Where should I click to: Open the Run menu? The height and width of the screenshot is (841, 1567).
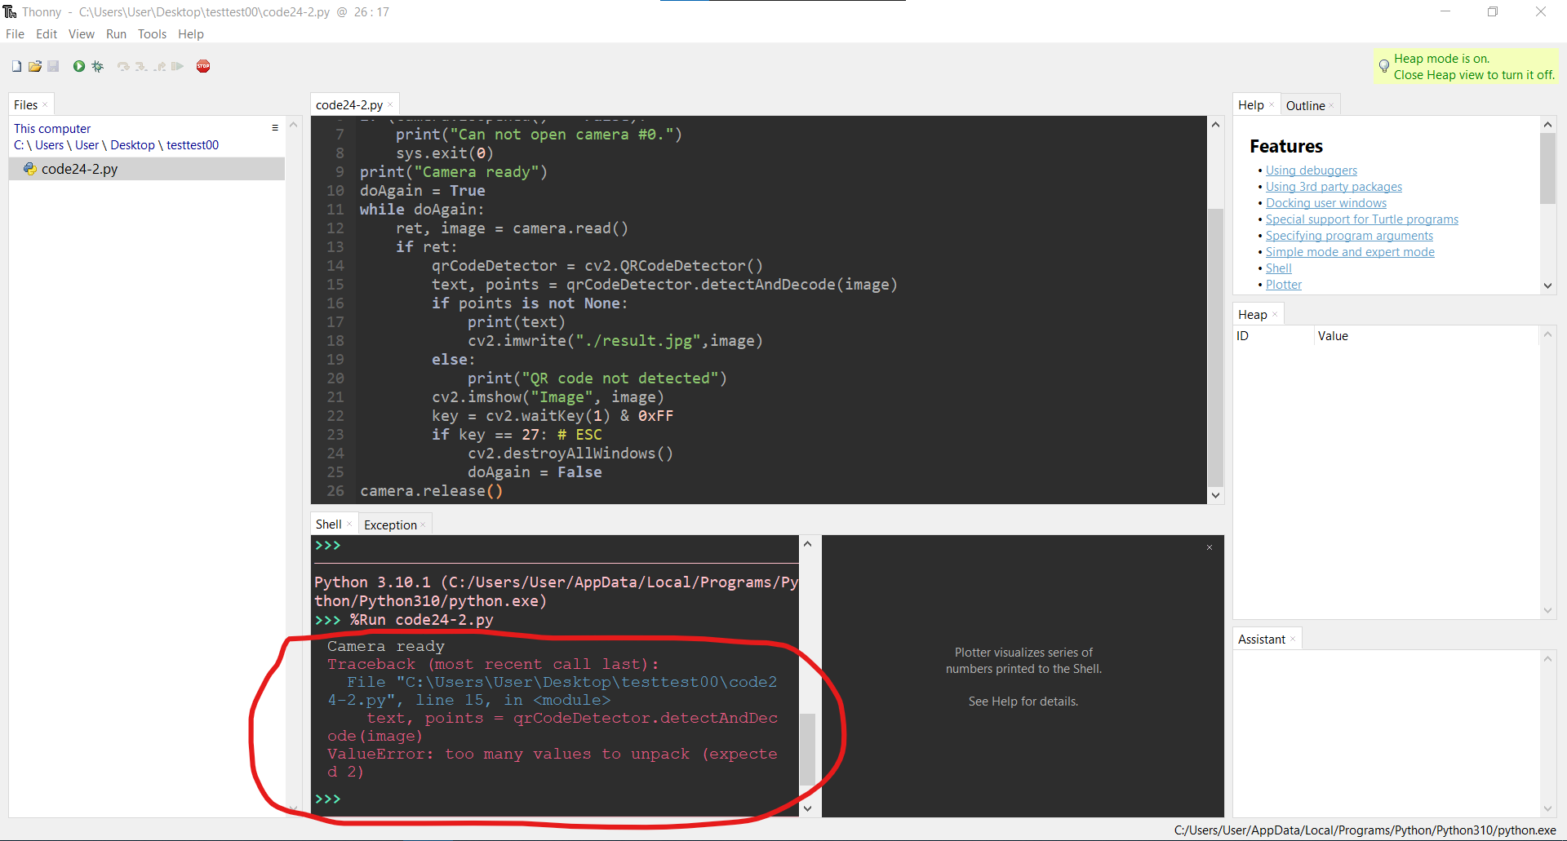click(116, 34)
